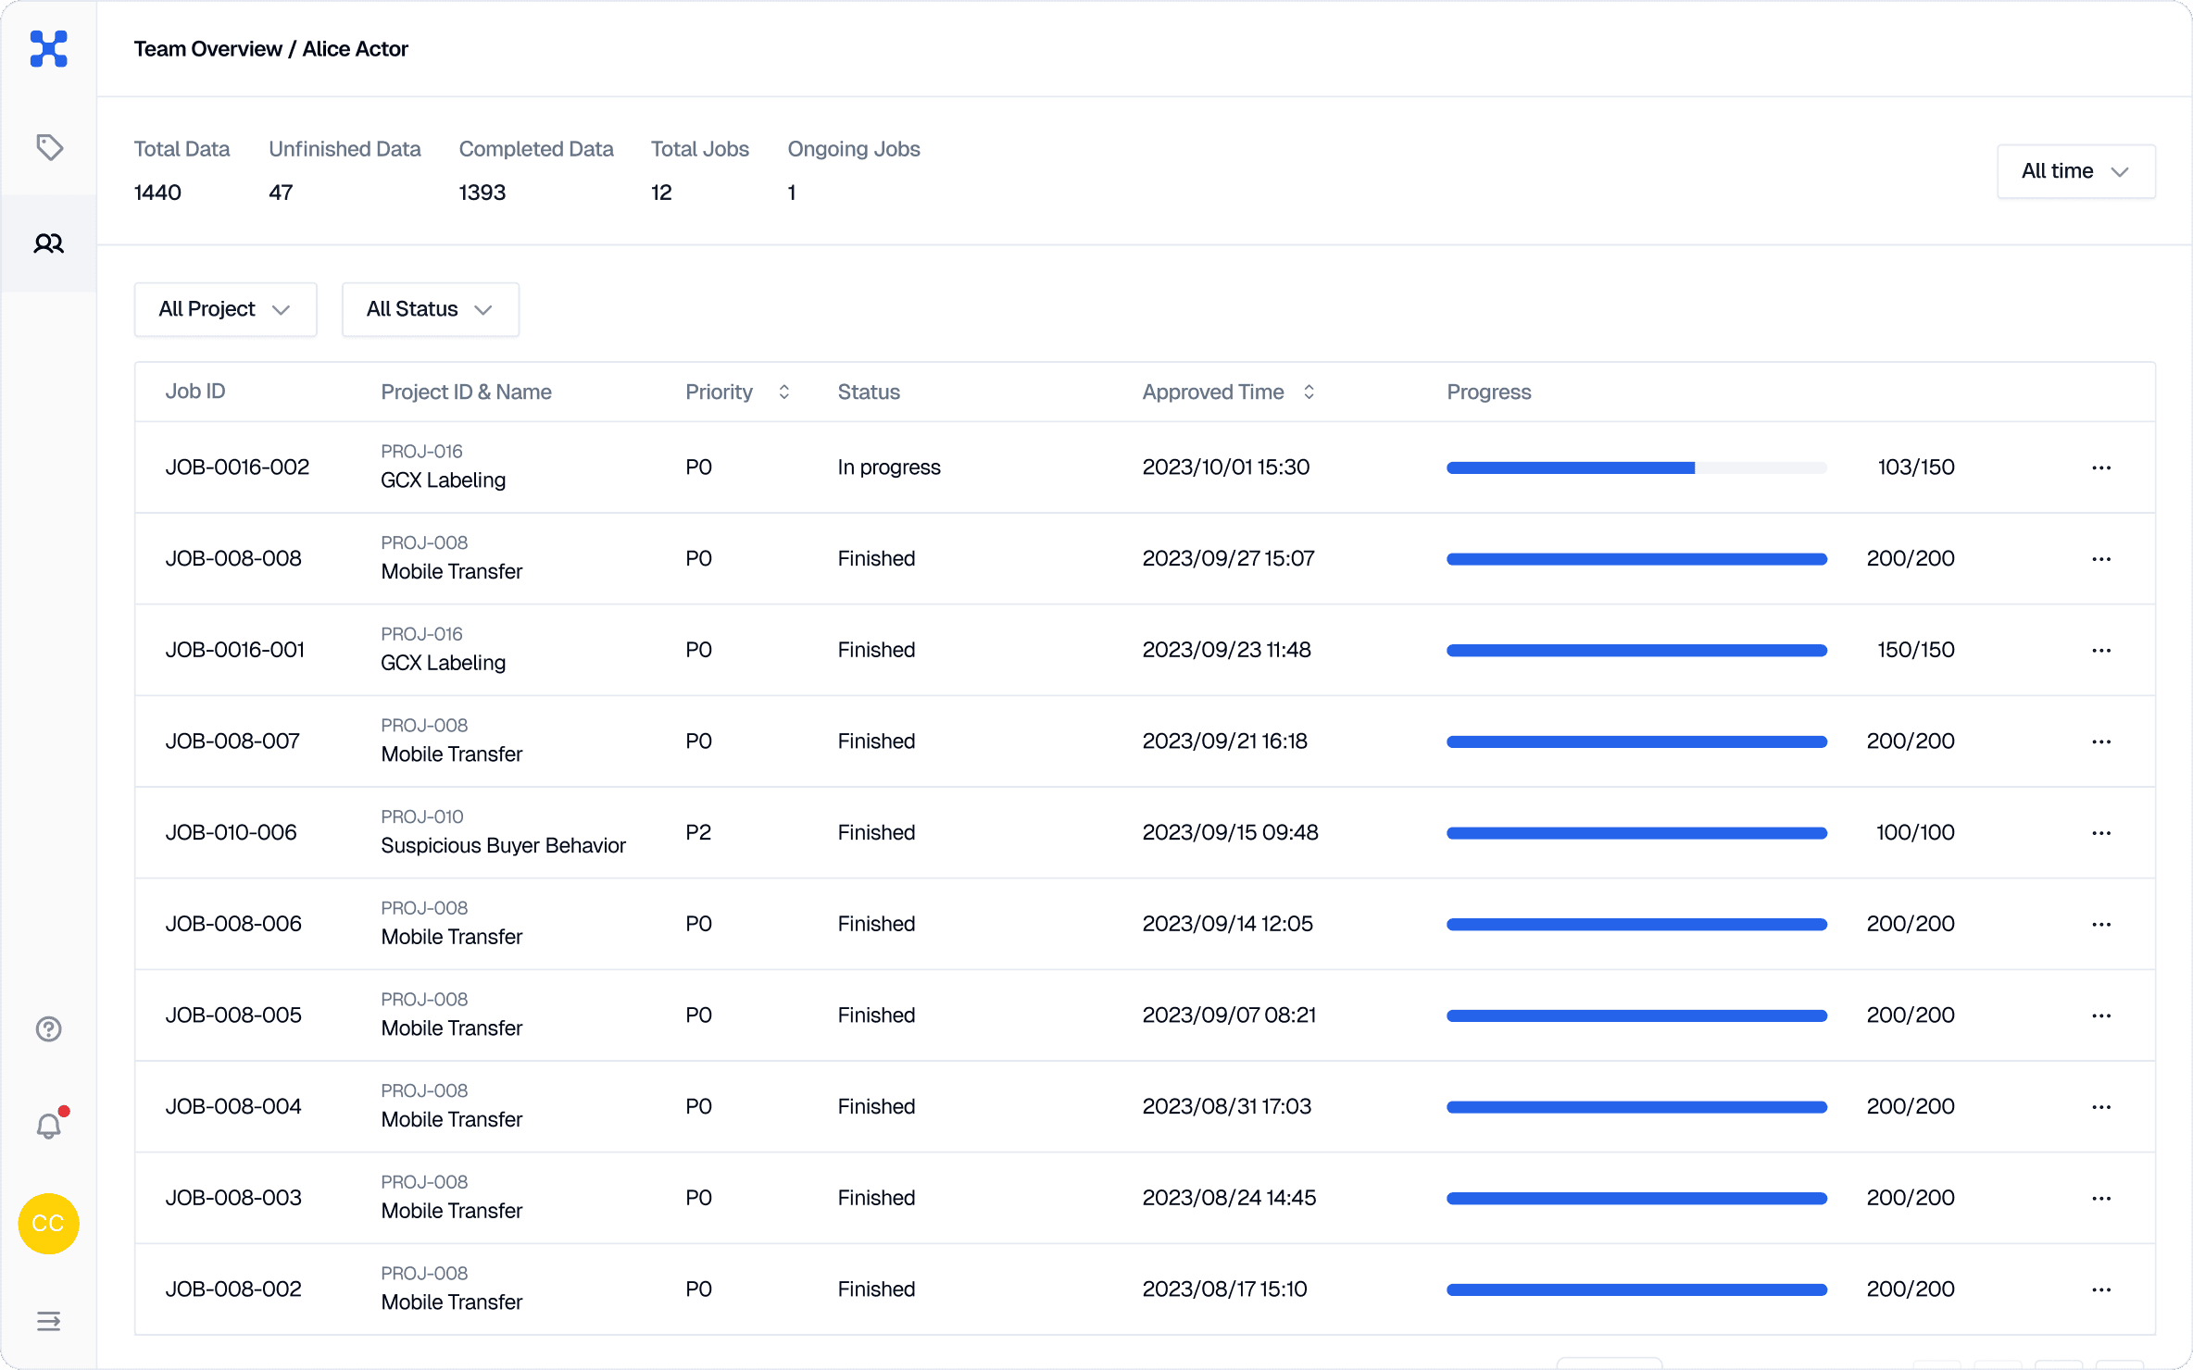Click approved time 2023/09/27 15:07
2193x1370 pixels.
click(1228, 559)
